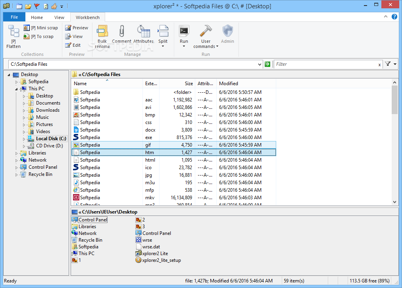The width and height of the screenshot is (402, 288).
Task: Open the blue help question mark
Action: [394, 17]
